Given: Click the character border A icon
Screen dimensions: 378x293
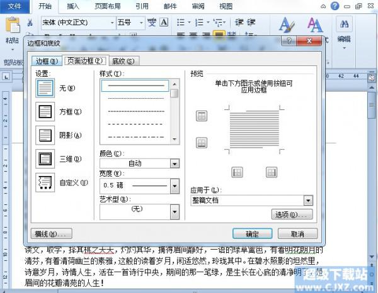Looking at the screenshot, I should click(x=164, y=23).
